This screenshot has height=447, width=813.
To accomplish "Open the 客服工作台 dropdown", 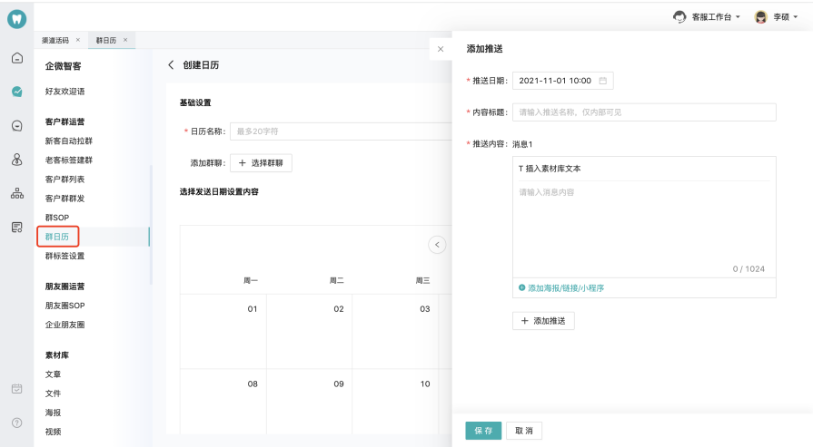I will click(x=708, y=16).
